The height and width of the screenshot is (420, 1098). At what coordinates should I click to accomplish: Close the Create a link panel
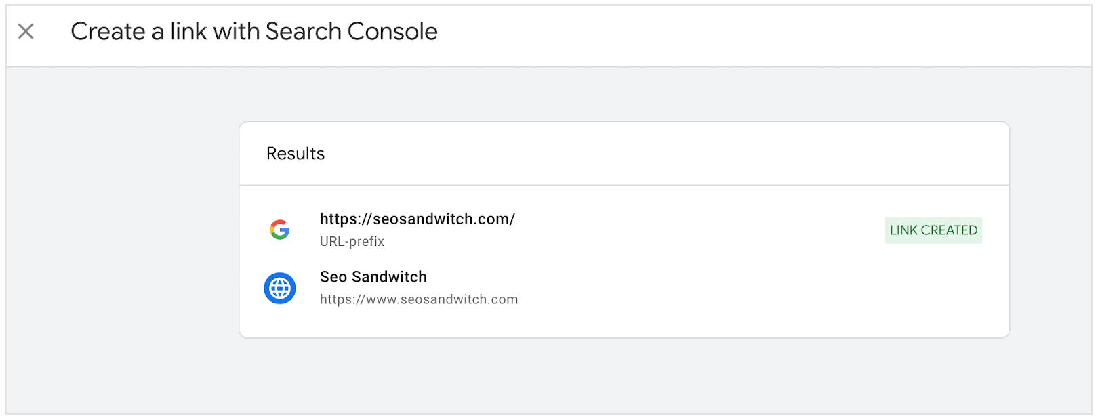pos(26,31)
